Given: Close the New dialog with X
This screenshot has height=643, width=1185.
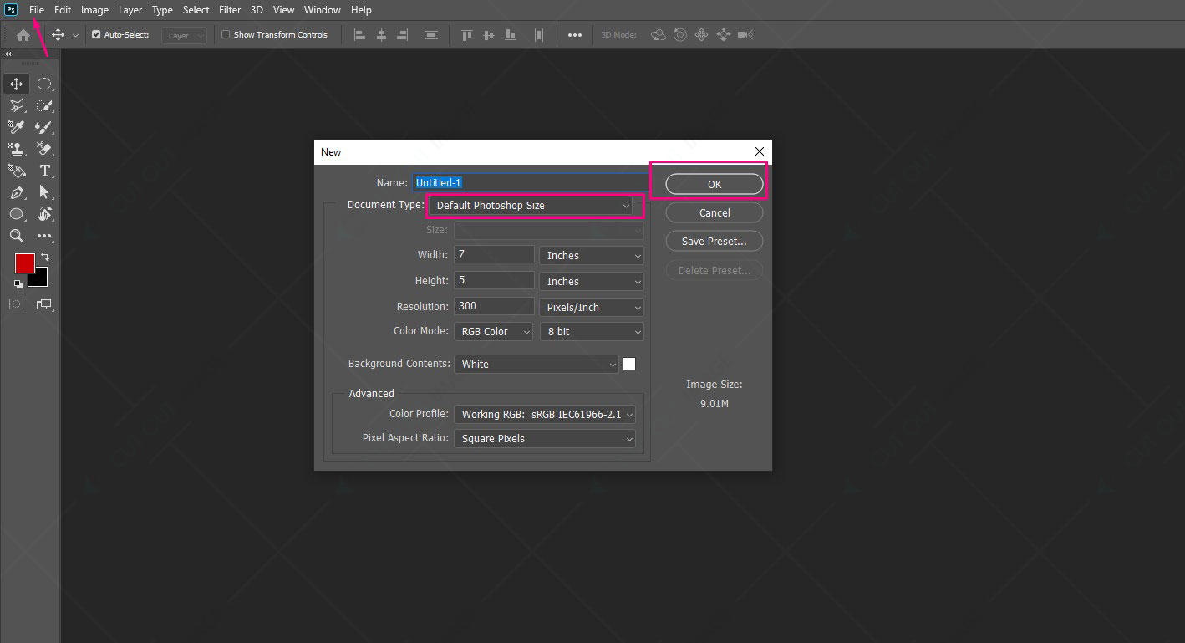Looking at the screenshot, I should (x=759, y=151).
